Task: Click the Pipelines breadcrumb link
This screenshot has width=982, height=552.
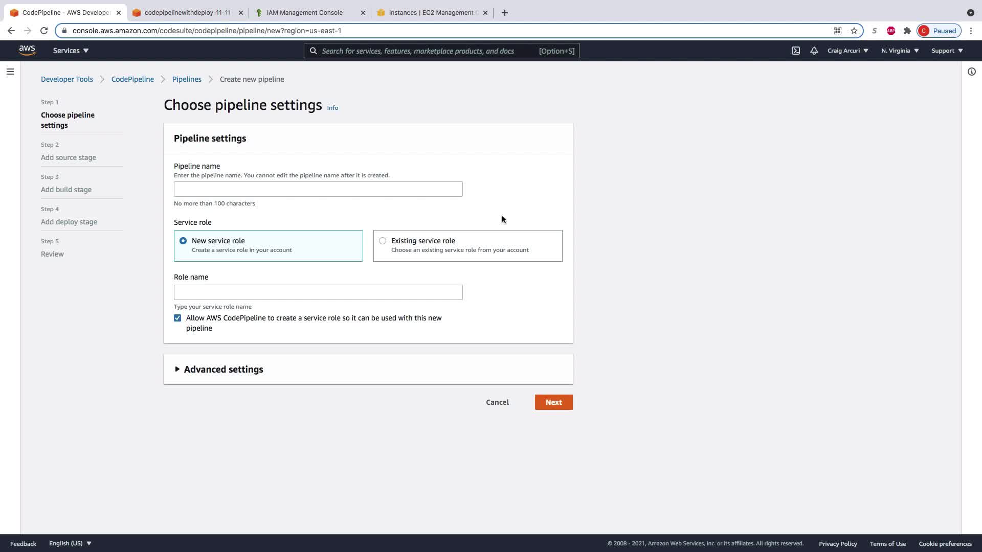Action: [187, 79]
